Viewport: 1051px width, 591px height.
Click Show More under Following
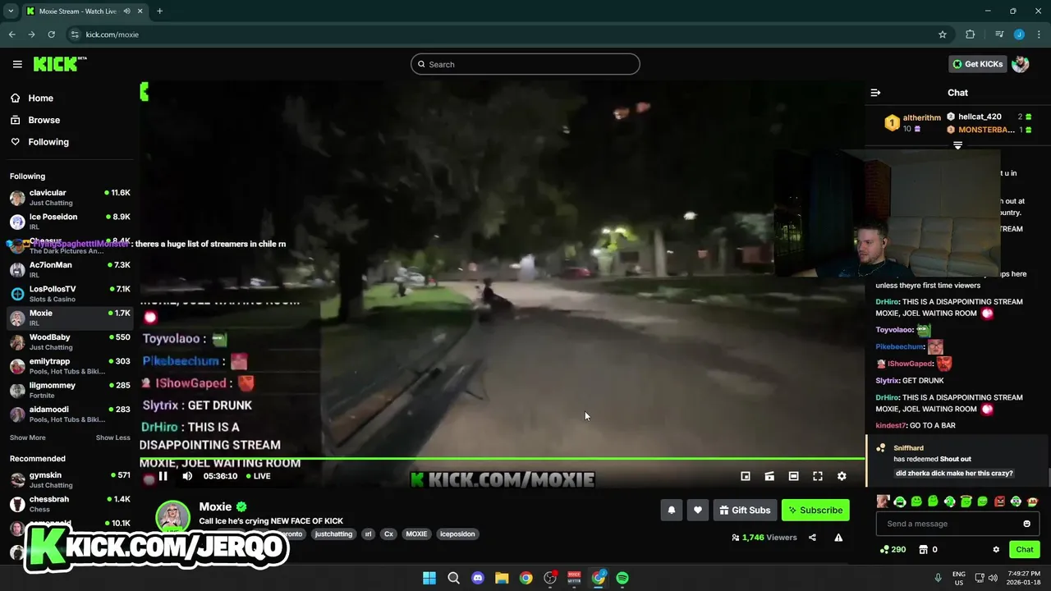coord(28,438)
